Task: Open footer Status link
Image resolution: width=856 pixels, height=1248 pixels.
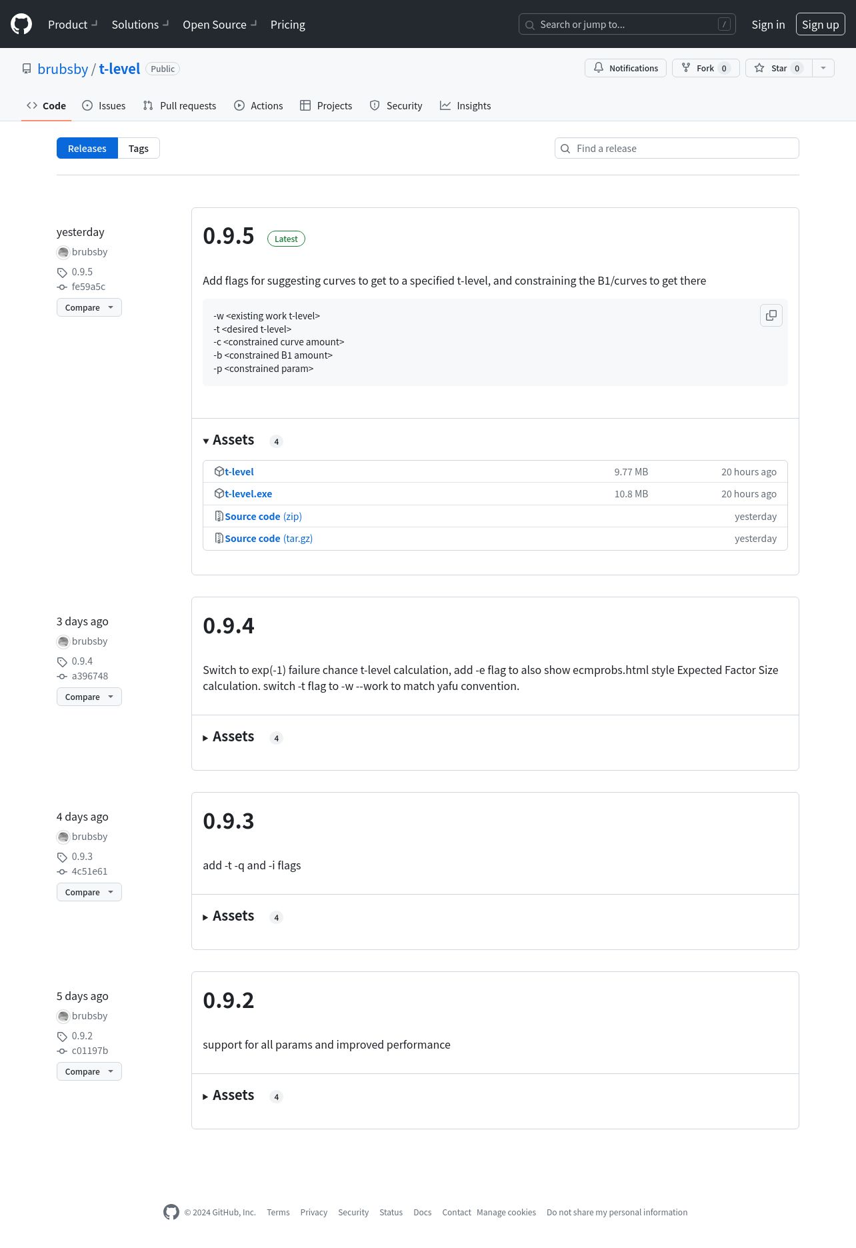Action: pyautogui.click(x=391, y=1212)
